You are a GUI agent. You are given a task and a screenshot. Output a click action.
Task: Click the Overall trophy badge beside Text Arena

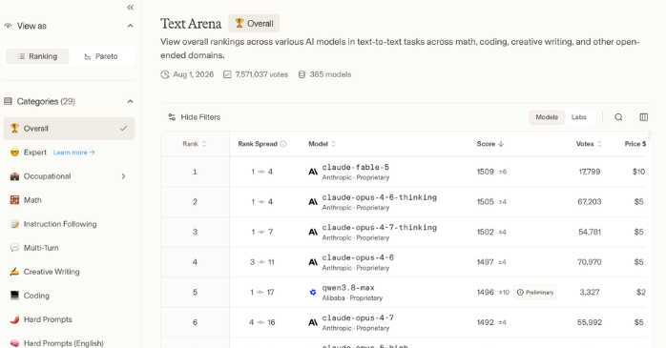[254, 23]
